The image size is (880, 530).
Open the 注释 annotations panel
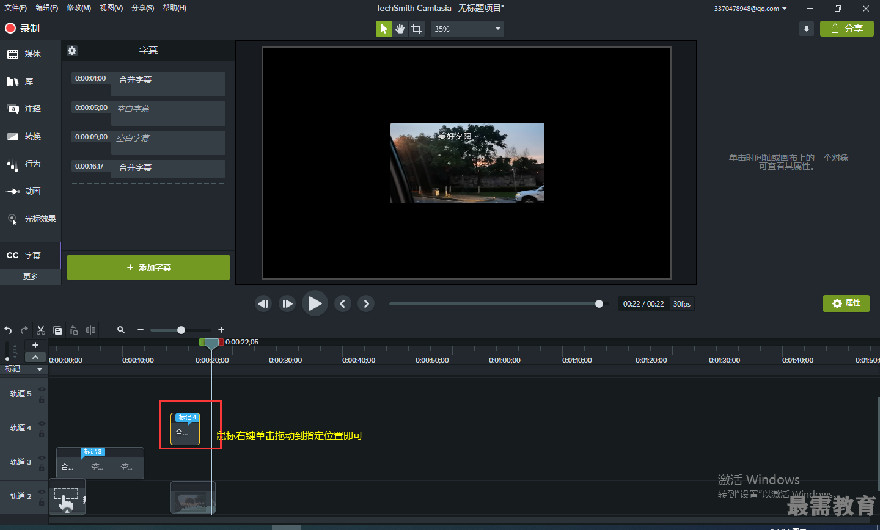24,109
